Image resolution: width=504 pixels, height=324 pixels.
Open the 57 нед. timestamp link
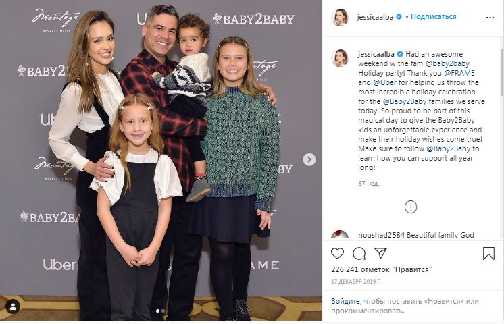pos(369,184)
